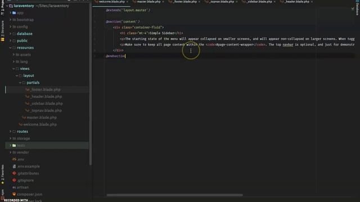Click the composer.json file icon

click(14, 194)
